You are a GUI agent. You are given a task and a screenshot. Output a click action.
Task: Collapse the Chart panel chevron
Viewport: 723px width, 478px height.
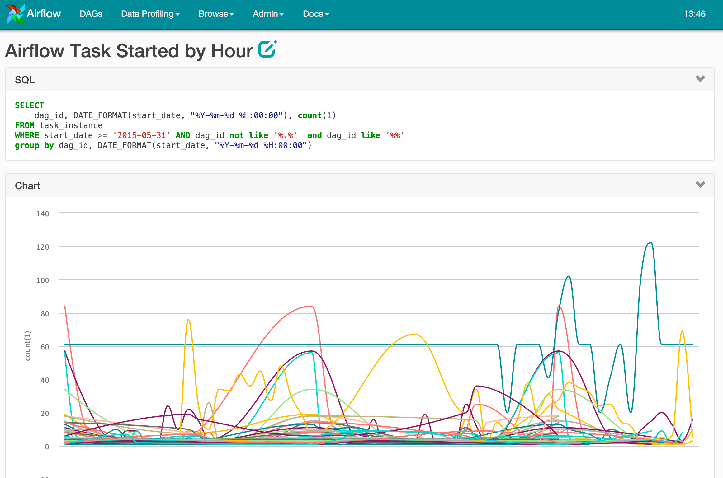700,185
